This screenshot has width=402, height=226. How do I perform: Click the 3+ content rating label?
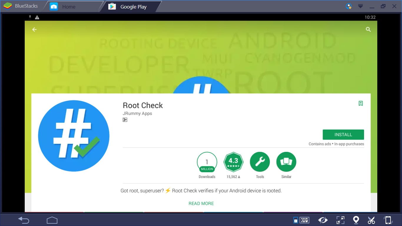pyautogui.click(x=125, y=120)
